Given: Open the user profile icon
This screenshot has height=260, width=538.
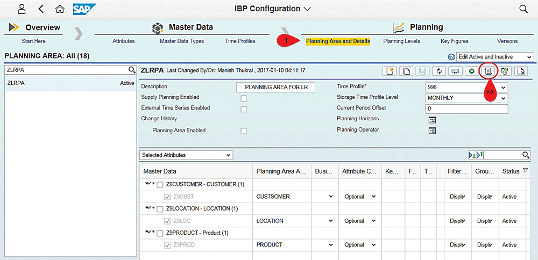Looking at the screenshot, I should [22, 9].
